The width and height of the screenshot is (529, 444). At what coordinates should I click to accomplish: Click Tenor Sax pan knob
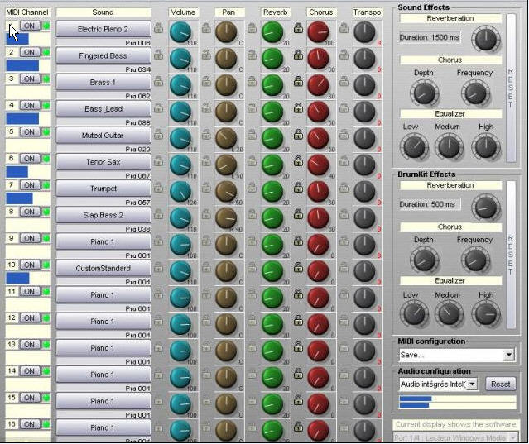(x=226, y=165)
